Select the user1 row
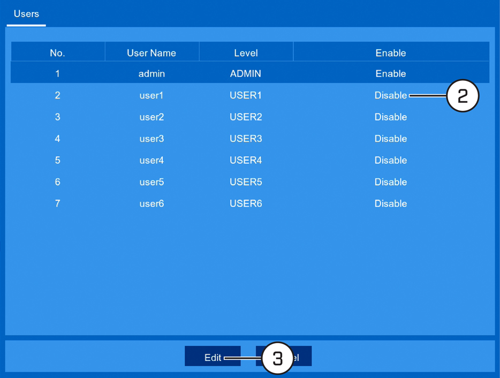The height and width of the screenshot is (378, 500). [x=250, y=95]
